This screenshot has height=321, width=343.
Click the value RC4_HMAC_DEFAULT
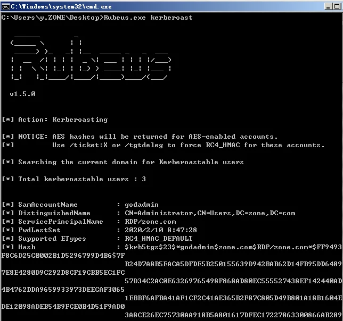159,239
